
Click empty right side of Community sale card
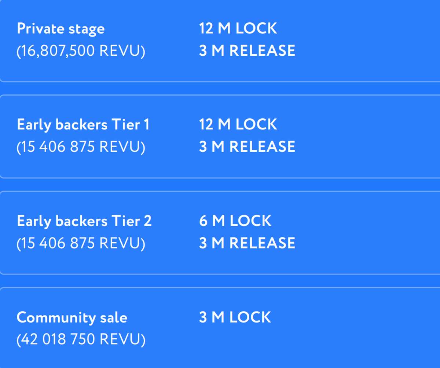point(367,328)
